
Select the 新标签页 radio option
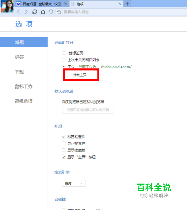[64, 53]
